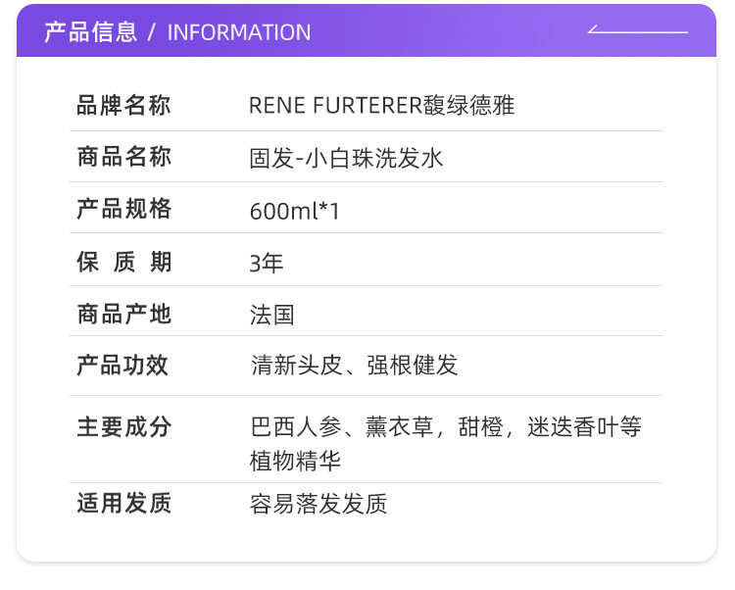Click the 清新头皮、强根健发 efficacy text
The width and height of the screenshot is (735, 590).
tap(354, 367)
